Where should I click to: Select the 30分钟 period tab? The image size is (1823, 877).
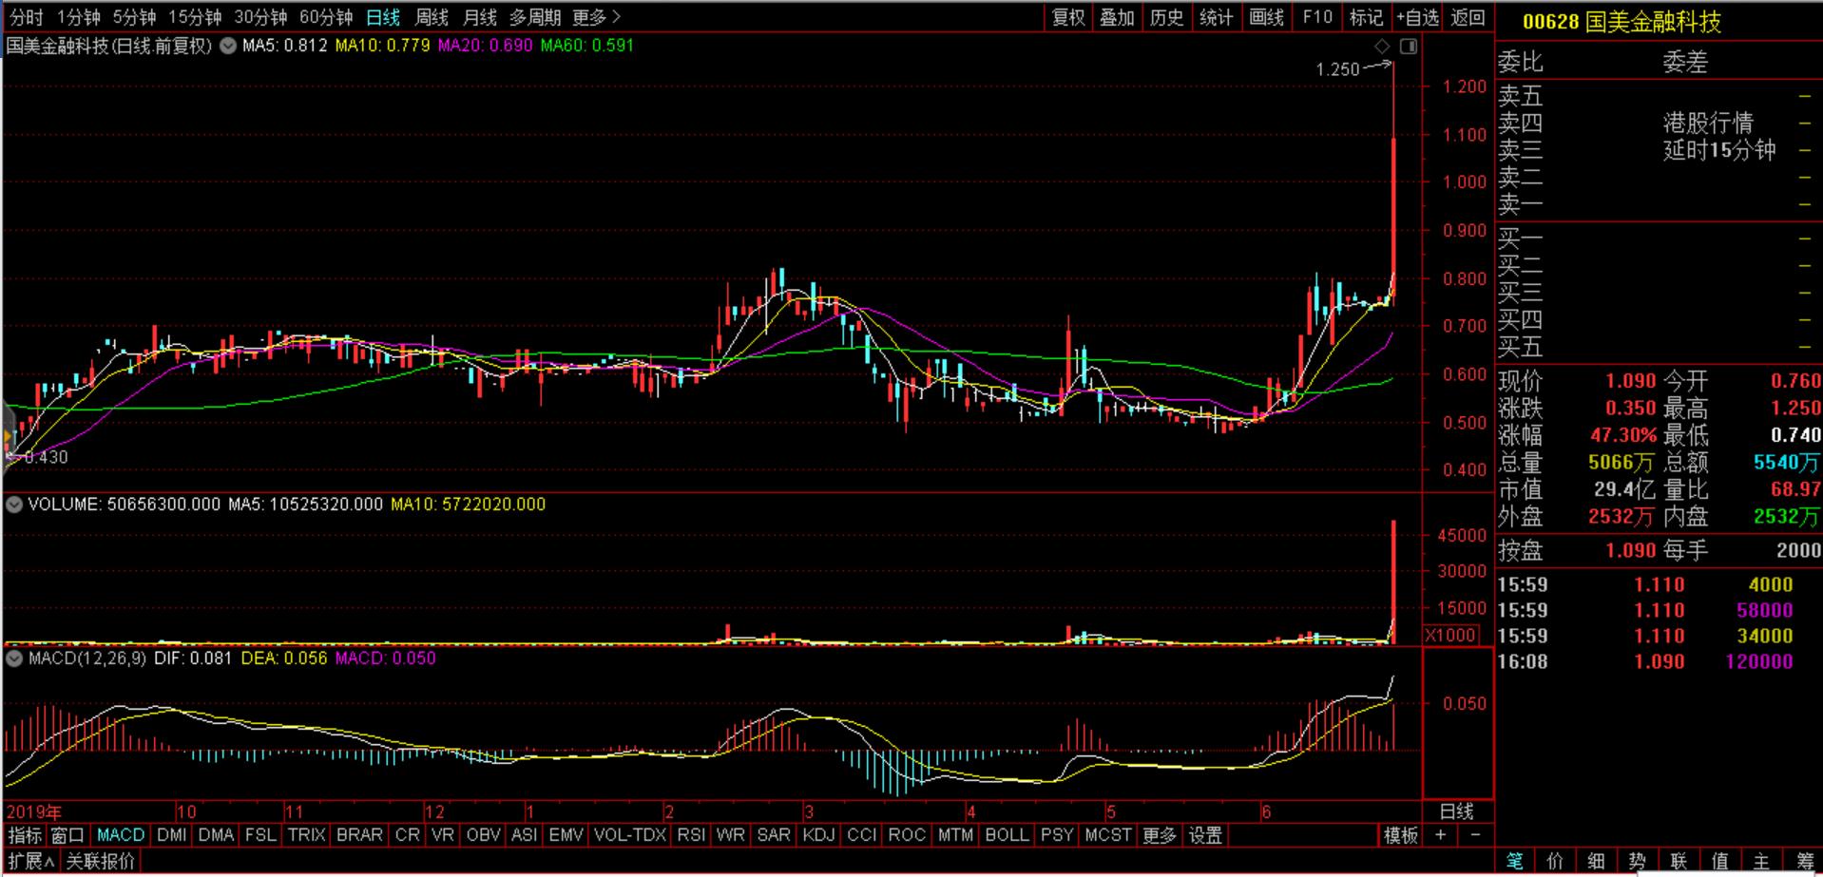pyautogui.click(x=260, y=17)
